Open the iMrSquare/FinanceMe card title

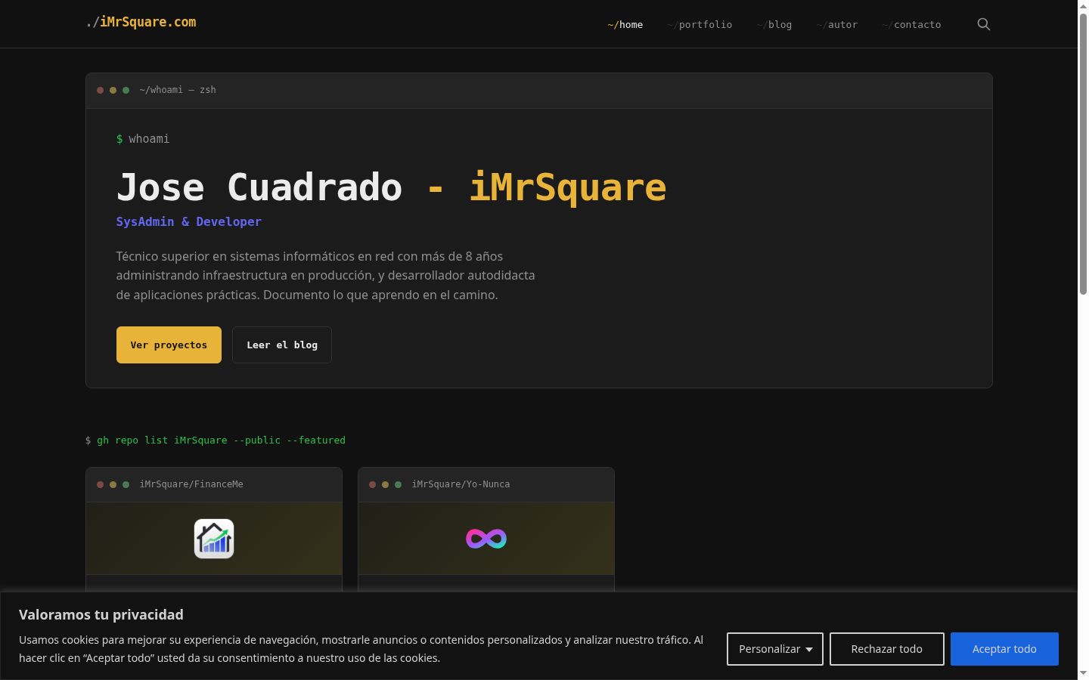coord(191,484)
